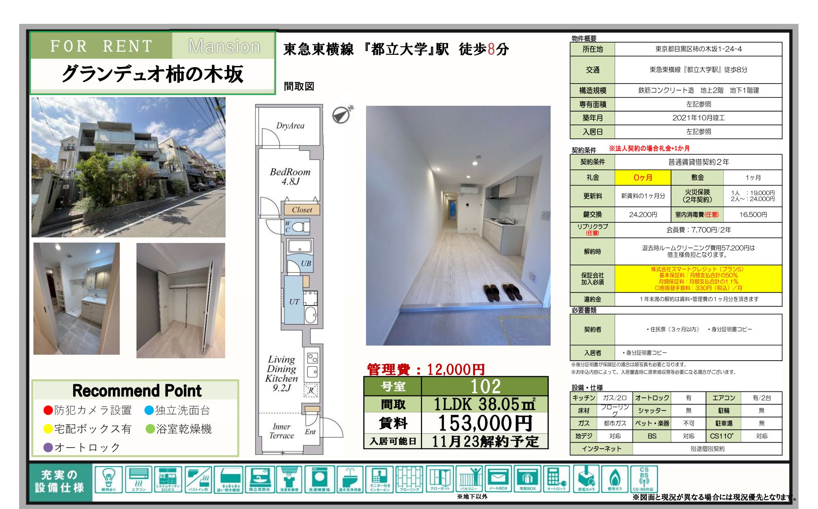Click the room number 102 cell
The width and height of the screenshot is (818, 509).
(485, 386)
